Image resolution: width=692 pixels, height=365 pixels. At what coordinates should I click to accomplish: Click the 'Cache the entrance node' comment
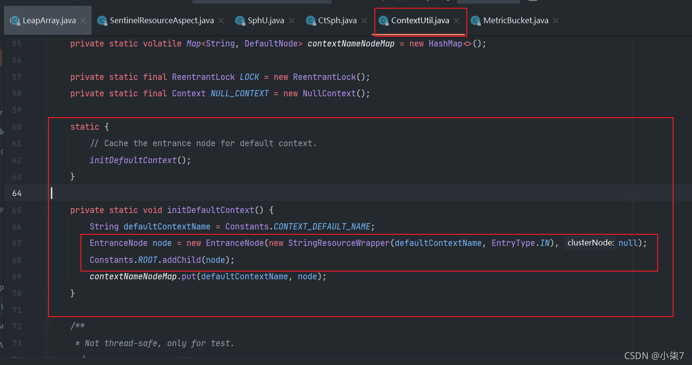[203, 143]
